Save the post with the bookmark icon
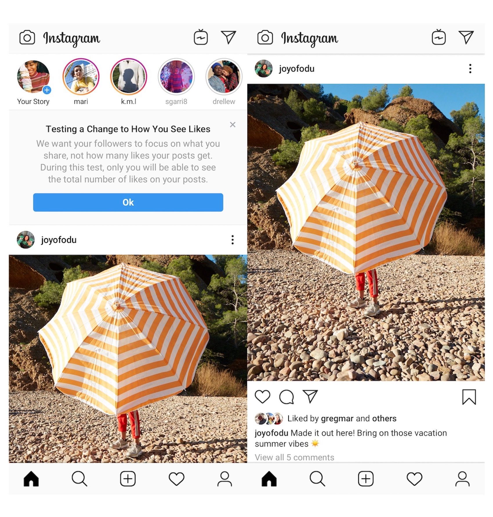493x517 pixels. pyautogui.click(x=469, y=397)
